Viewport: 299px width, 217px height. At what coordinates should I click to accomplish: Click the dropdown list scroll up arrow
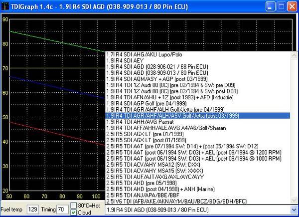click(294, 55)
